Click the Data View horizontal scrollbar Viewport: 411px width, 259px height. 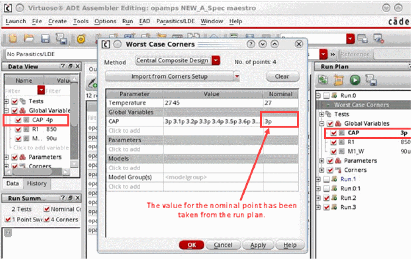point(33,172)
